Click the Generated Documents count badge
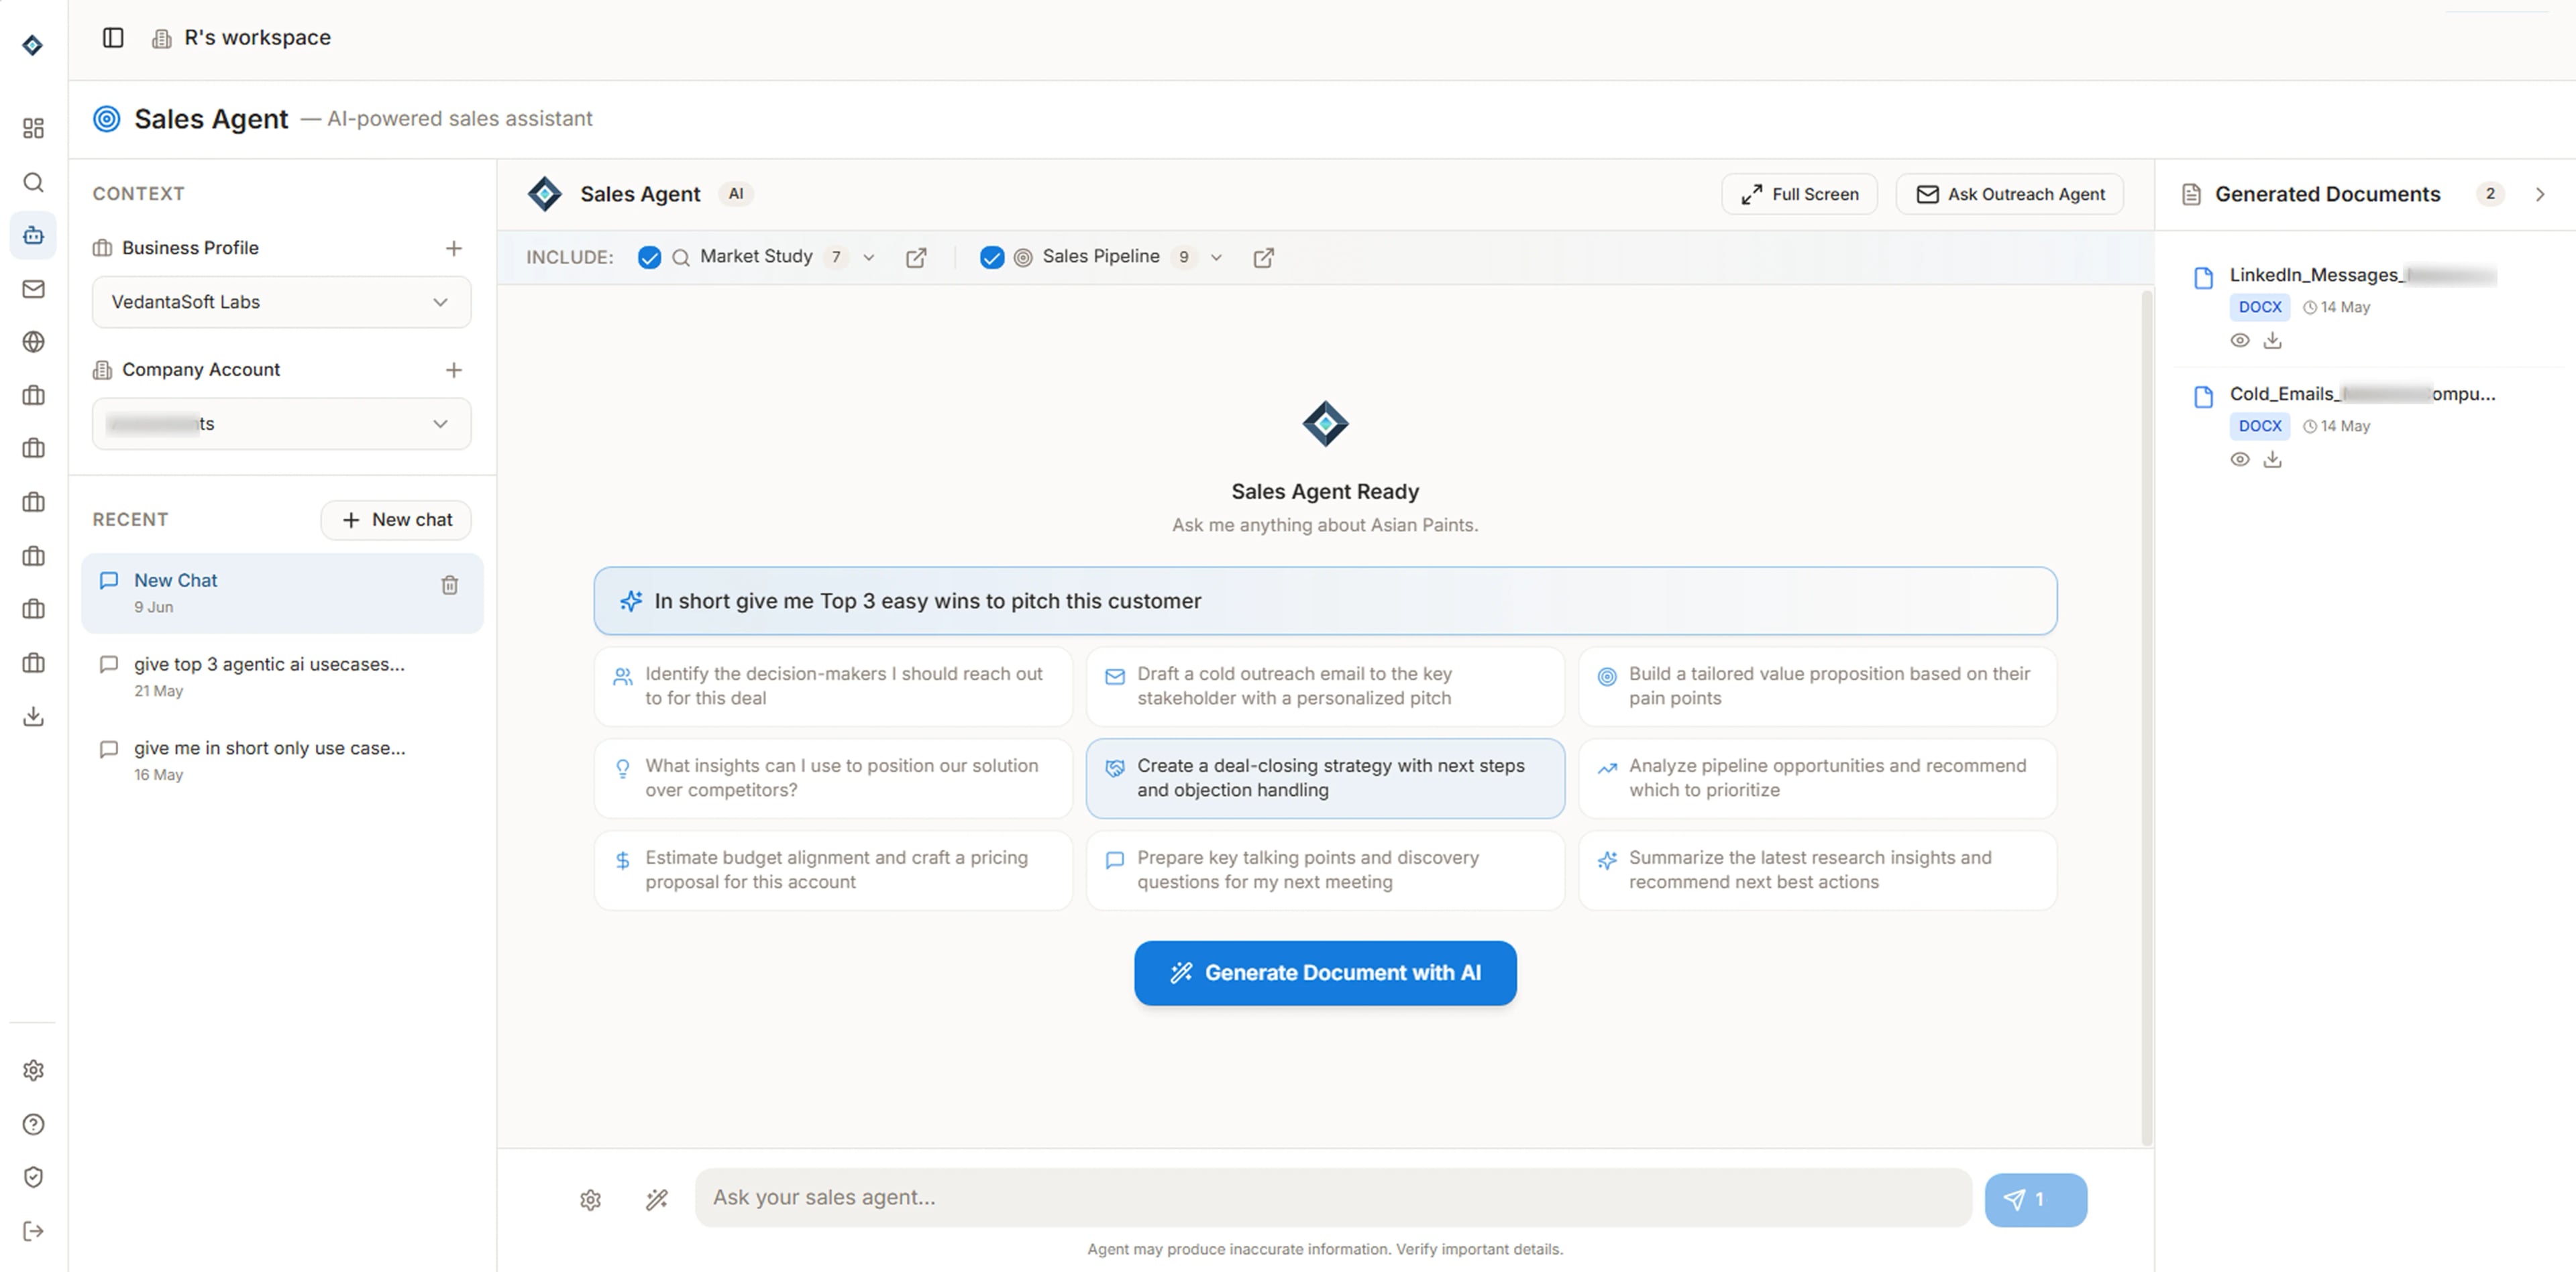2576x1272 pixels. (x=2490, y=194)
